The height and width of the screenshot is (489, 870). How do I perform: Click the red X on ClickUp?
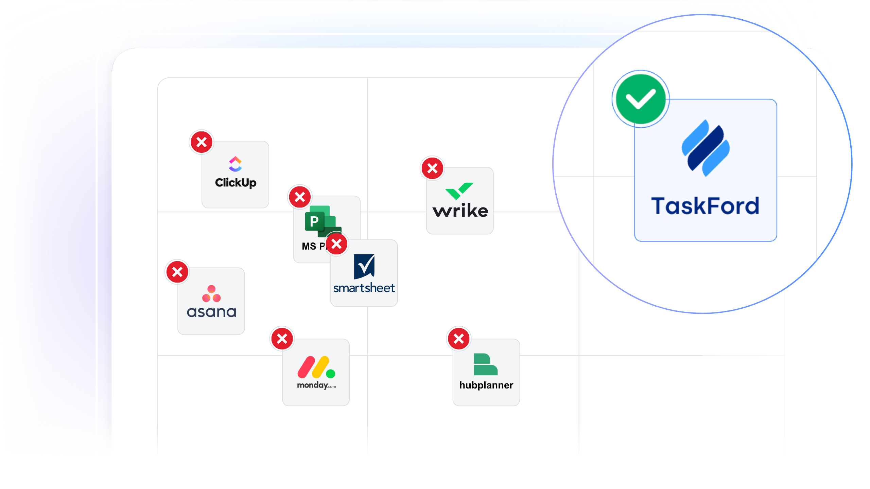pyautogui.click(x=202, y=142)
